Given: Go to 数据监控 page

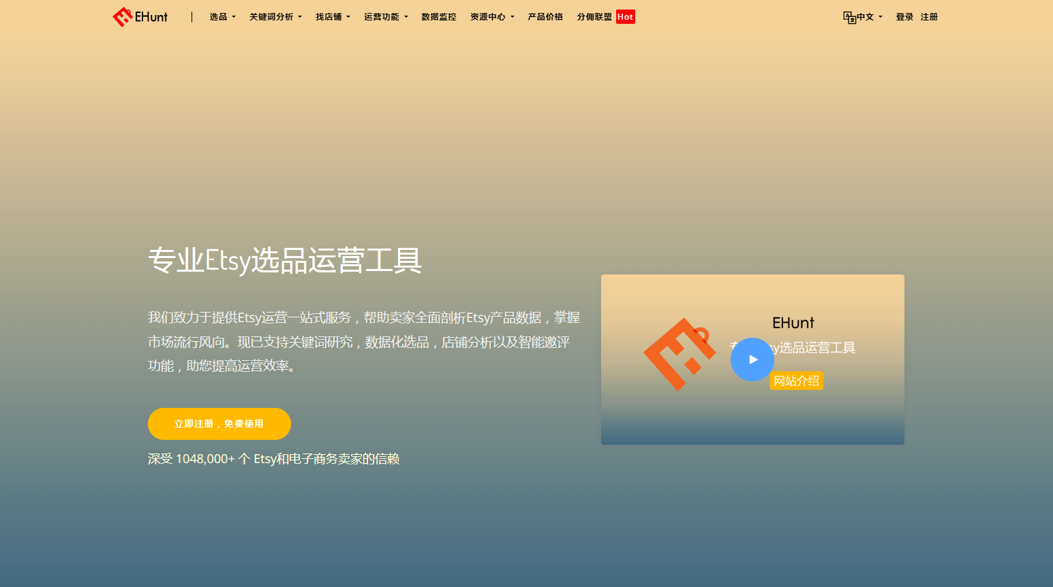Looking at the screenshot, I should [x=439, y=17].
